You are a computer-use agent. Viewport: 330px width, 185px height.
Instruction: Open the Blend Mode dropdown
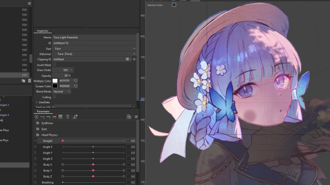[61, 91]
